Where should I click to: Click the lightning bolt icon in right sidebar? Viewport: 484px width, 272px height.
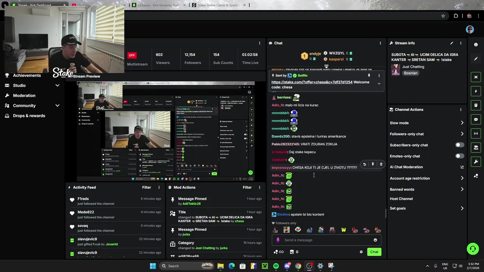coord(476,91)
